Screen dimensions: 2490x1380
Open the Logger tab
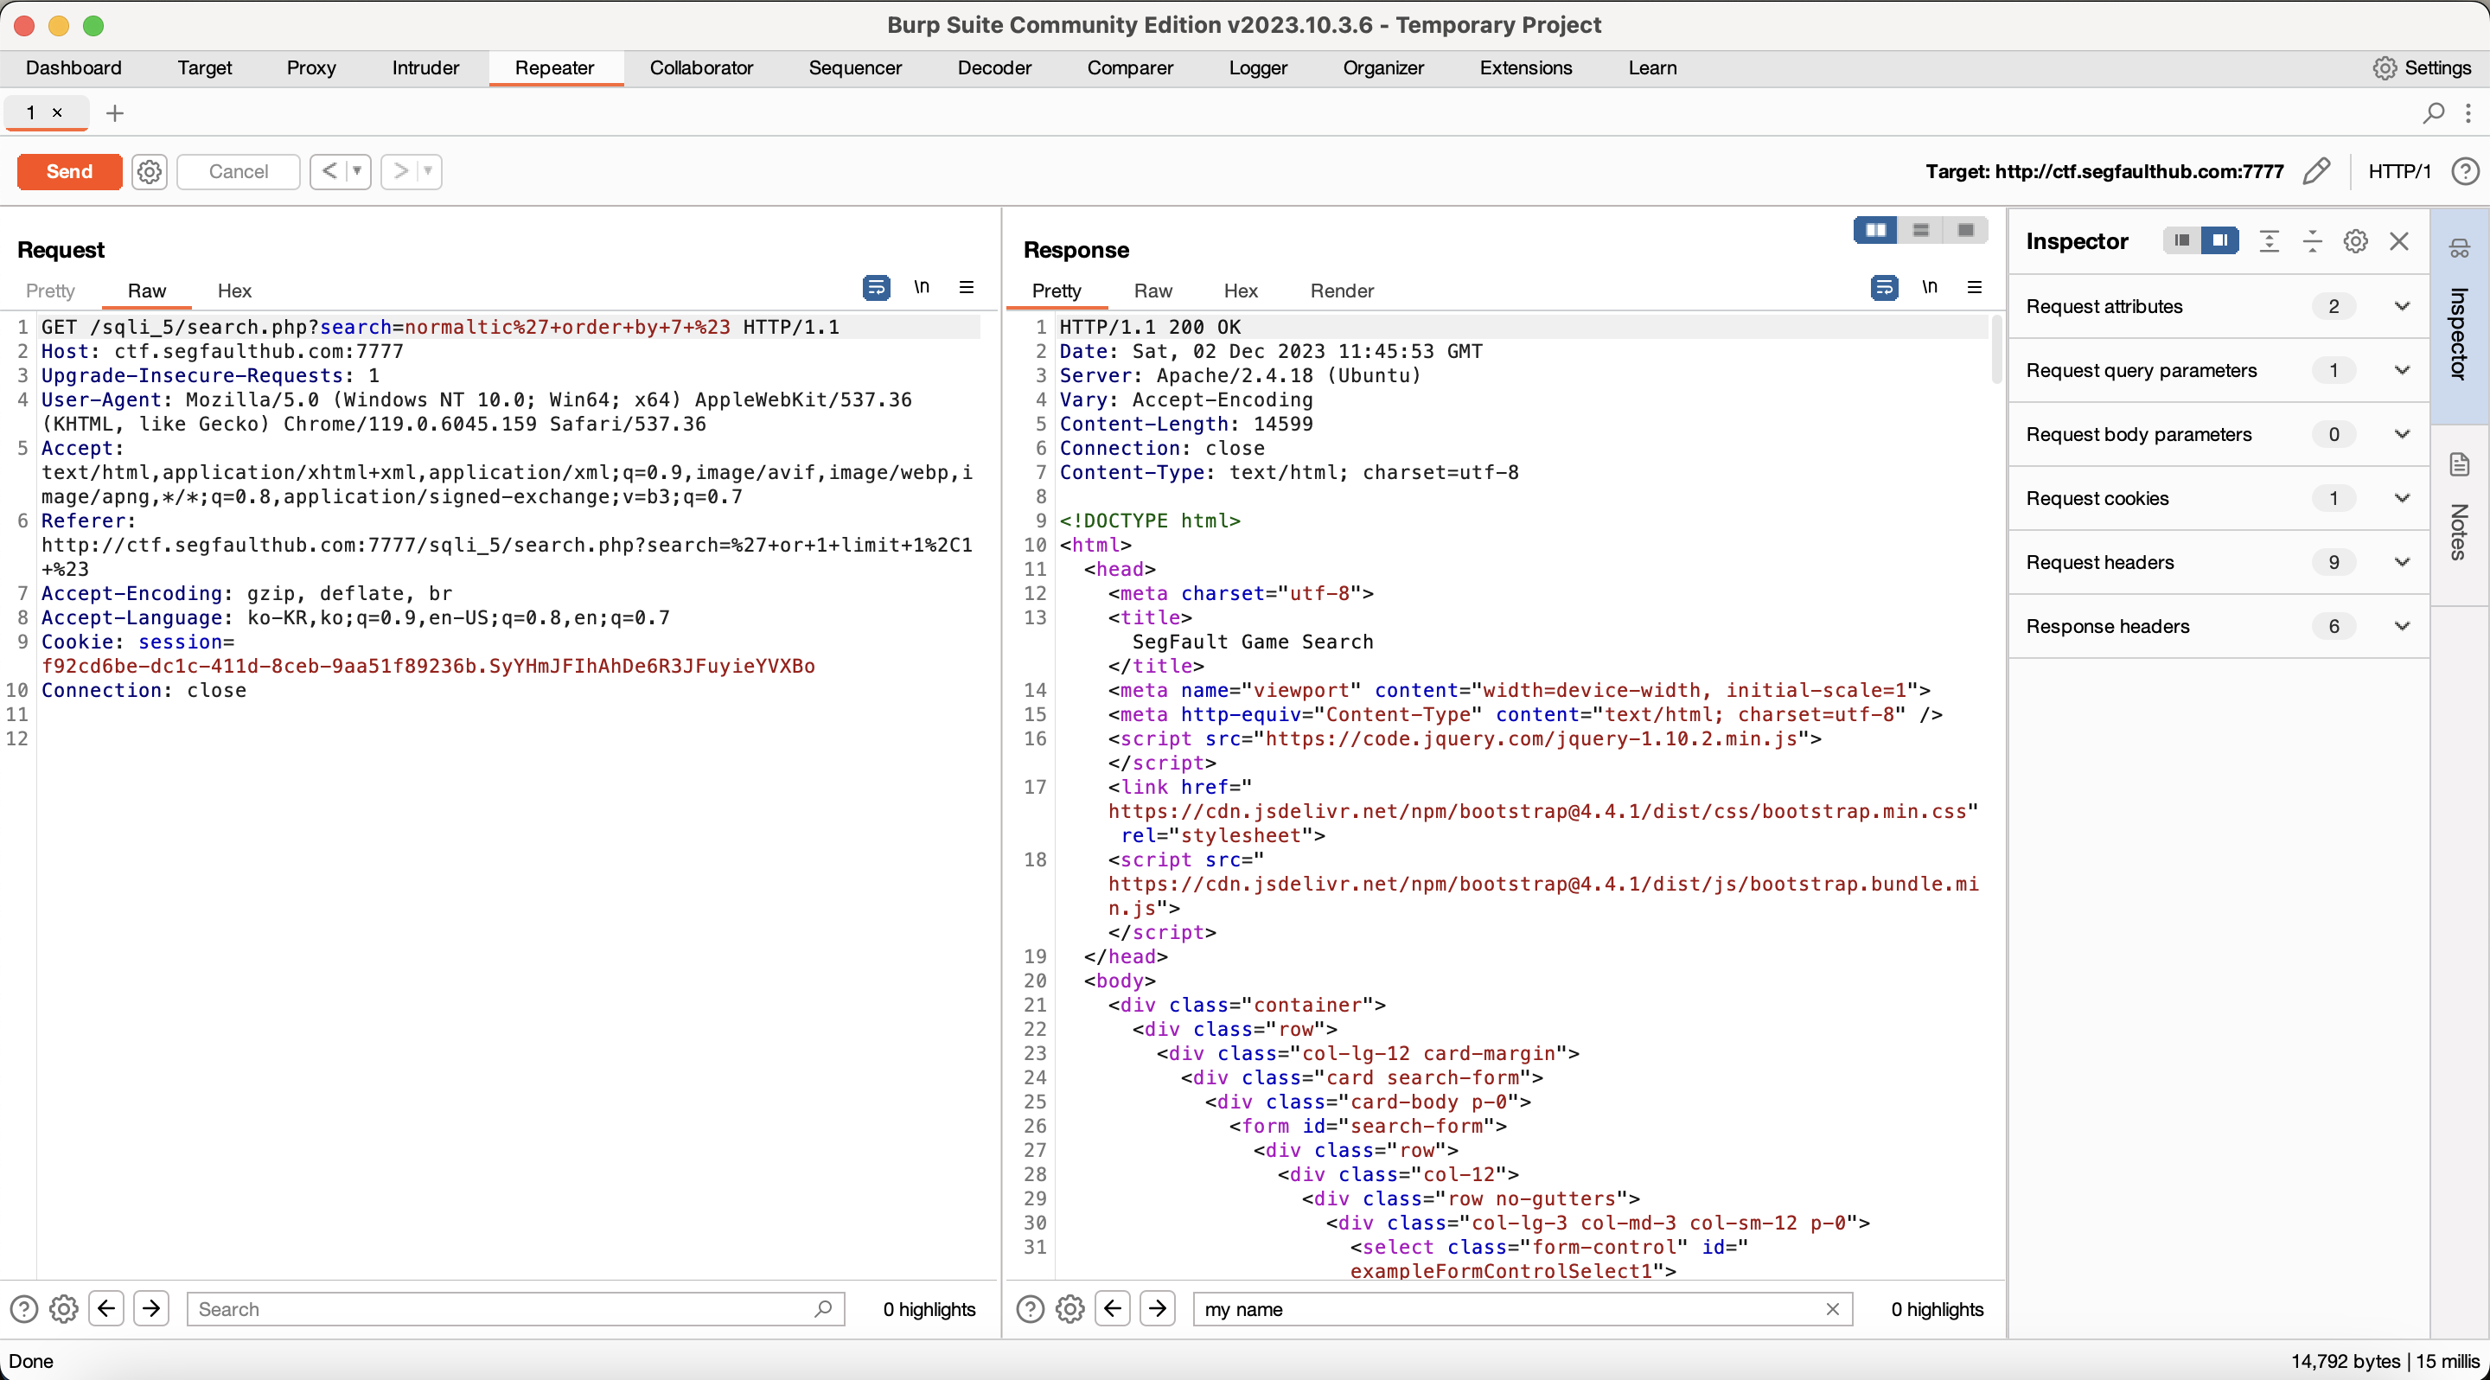coord(1258,67)
